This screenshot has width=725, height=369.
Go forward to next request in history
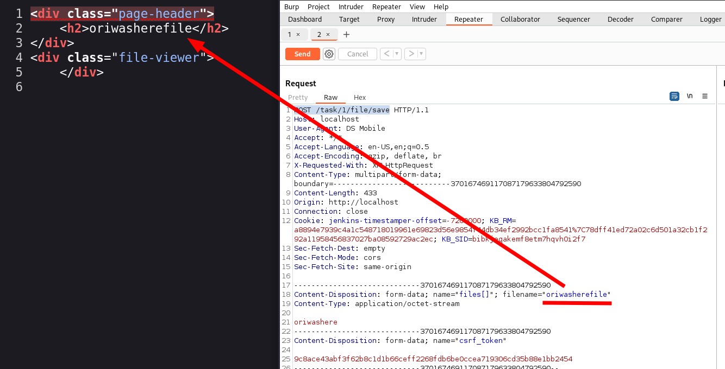click(411, 54)
